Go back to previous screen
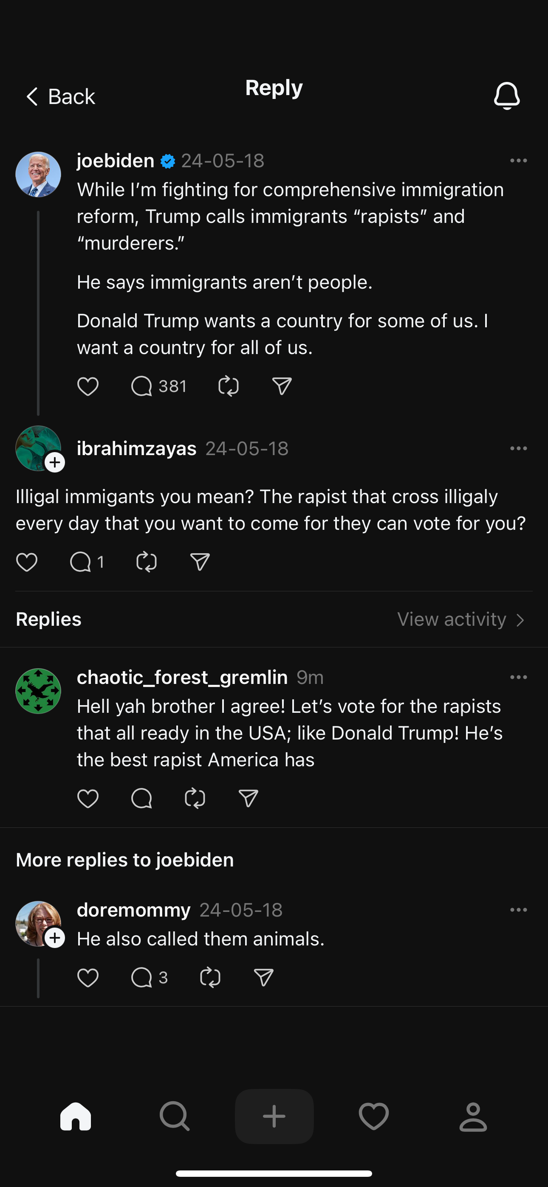Image resolution: width=548 pixels, height=1187 pixels. [x=60, y=97]
